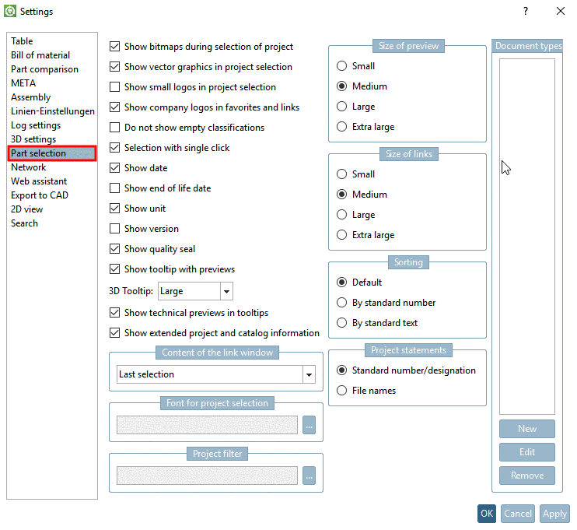Image resolution: width=577 pixels, height=530 pixels.
Task: Click inside the Document types list
Action: tap(527, 233)
